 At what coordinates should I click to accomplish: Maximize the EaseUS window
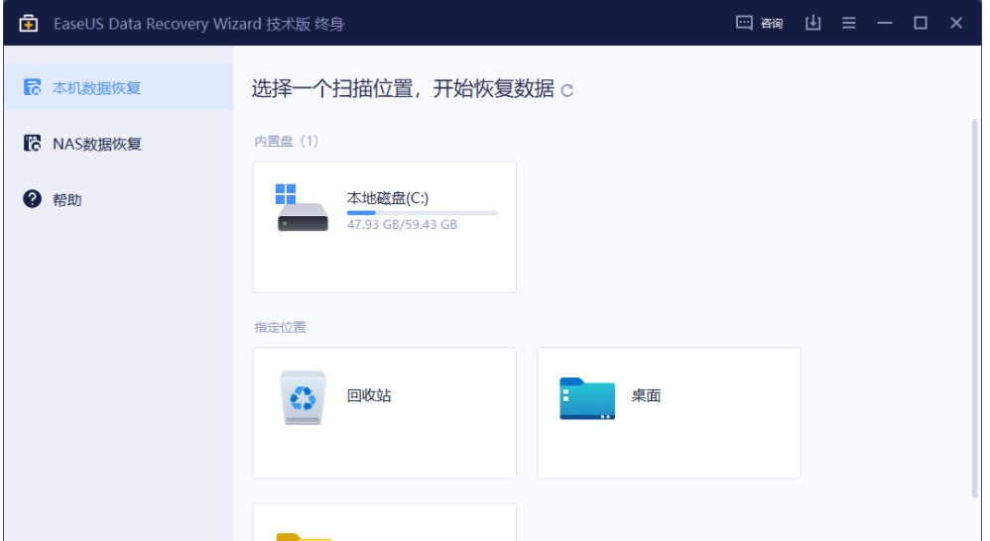921,23
